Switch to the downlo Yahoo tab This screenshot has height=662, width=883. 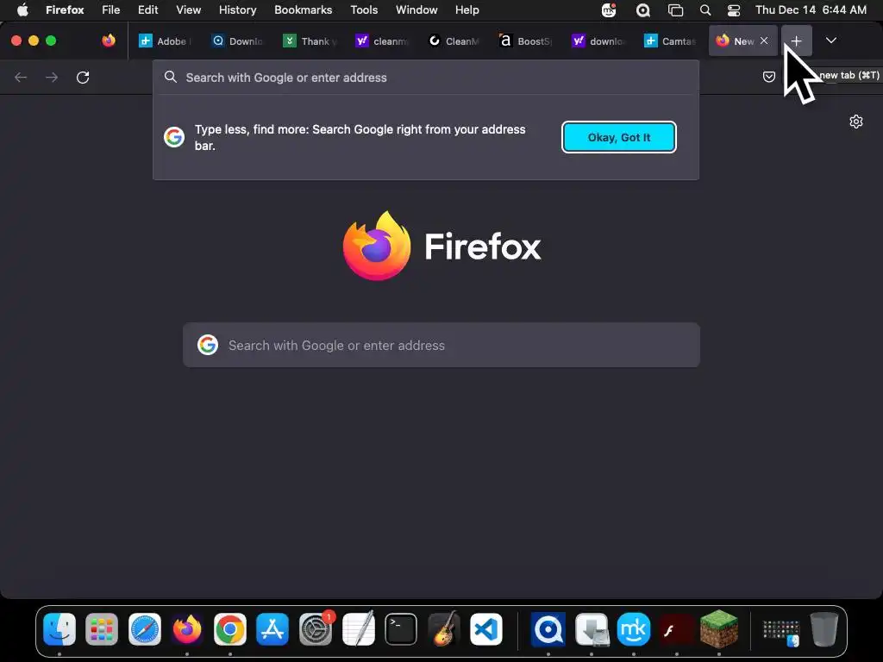tap(598, 41)
